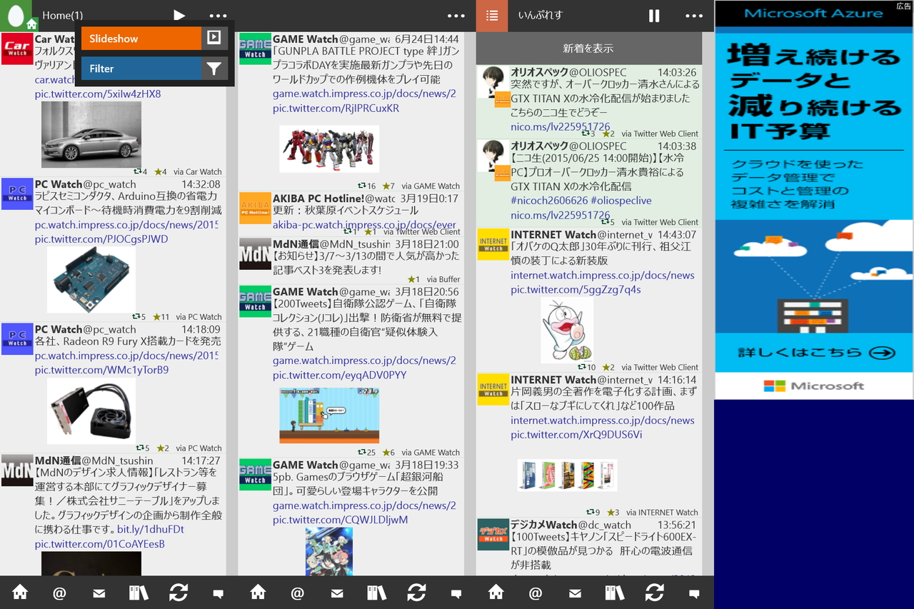Open link pic.twitter.com/CQWJLDljwM

click(340, 520)
